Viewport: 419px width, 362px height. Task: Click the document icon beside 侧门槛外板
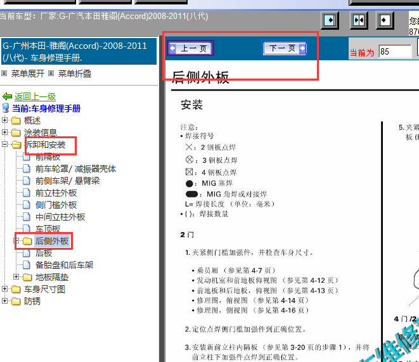pos(27,205)
